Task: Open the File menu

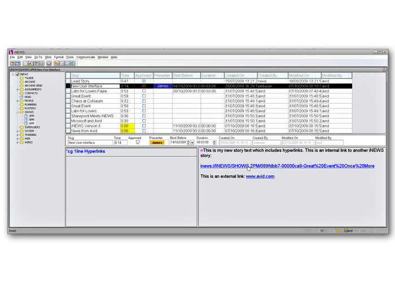Action: click(12, 57)
